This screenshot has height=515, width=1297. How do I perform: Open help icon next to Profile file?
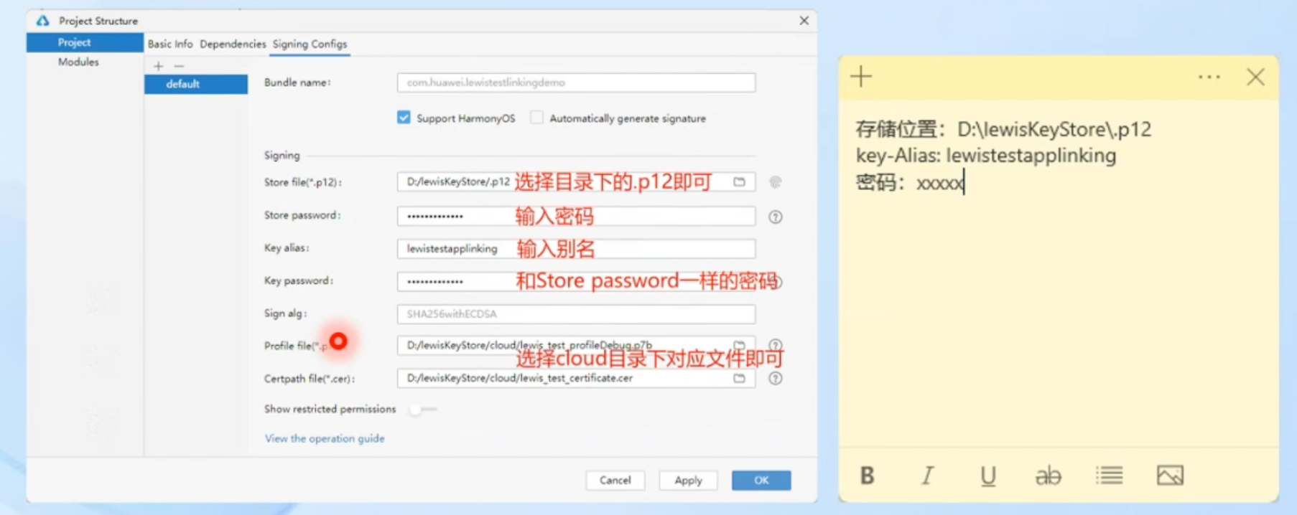pos(776,345)
